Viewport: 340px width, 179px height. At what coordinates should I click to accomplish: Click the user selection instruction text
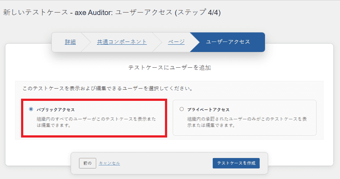[x=107, y=88]
